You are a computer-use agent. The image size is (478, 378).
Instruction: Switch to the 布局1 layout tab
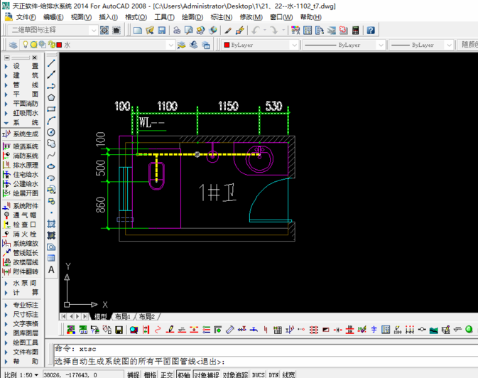coord(123,317)
